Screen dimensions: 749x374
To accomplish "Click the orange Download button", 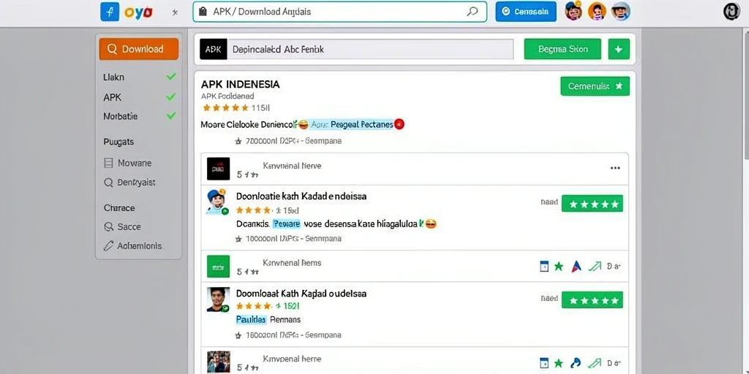I will coord(139,49).
